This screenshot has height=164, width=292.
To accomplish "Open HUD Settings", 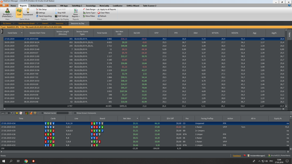I will (62, 16).
